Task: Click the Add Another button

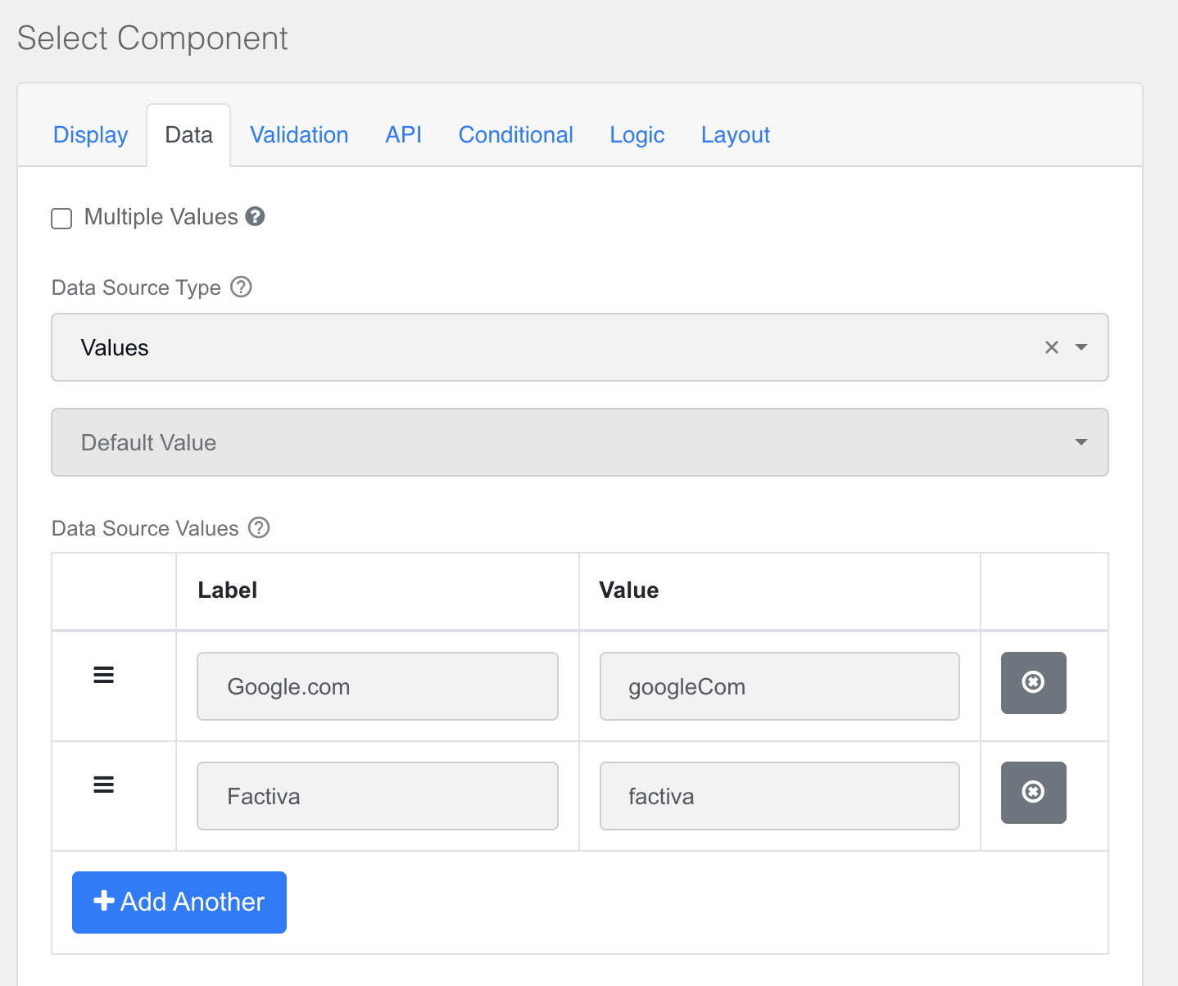Action: pyautogui.click(x=179, y=902)
